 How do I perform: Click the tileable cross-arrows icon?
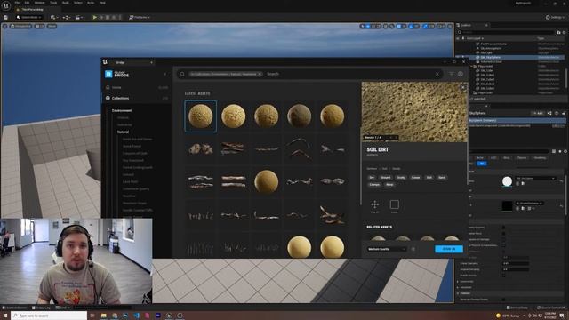click(375, 204)
